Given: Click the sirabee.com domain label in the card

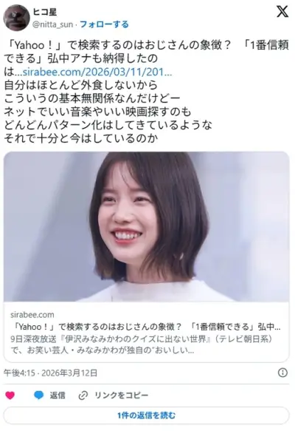Looking at the screenshot, I should click(32, 315).
